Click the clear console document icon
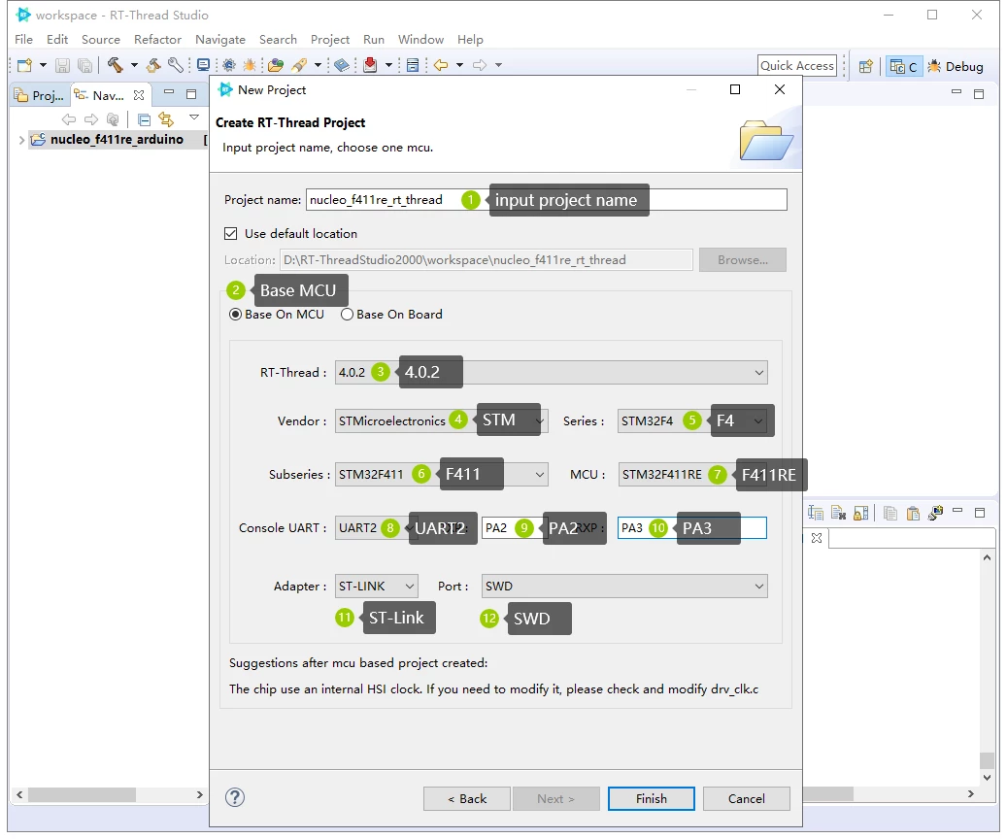 tap(838, 513)
